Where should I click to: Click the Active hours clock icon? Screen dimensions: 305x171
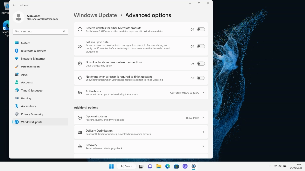pyautogui.click(x=80, y=92)
